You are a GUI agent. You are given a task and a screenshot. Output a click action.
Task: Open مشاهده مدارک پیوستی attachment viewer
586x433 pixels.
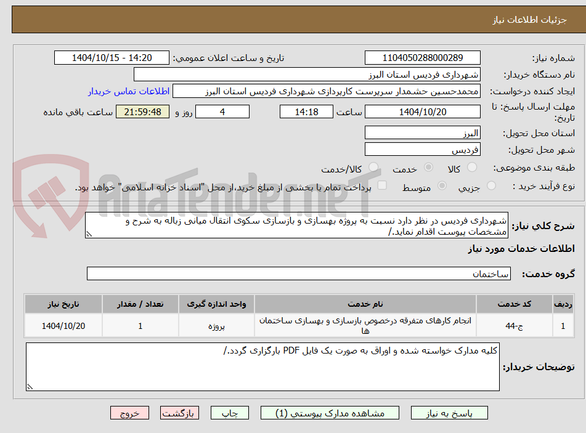click(x=330, y=413)
